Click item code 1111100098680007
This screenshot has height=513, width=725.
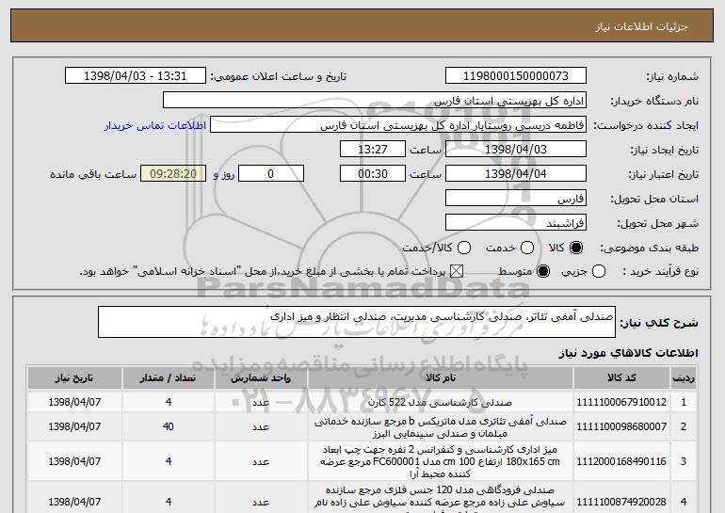click(621, 426)
